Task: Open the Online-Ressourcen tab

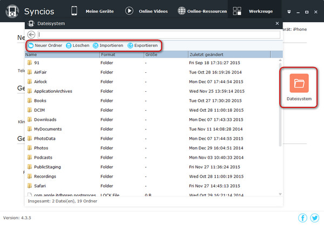Action: [207, 11]
